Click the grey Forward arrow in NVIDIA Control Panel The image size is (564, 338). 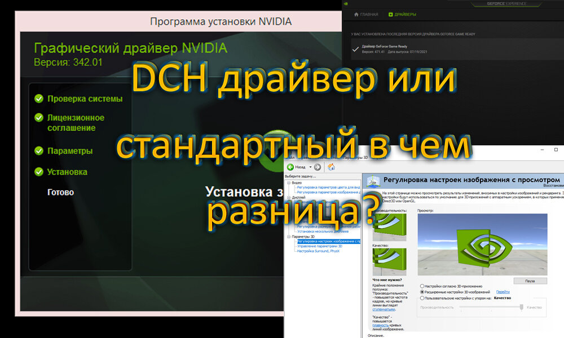pyautogui.click(x=317, y=167)
